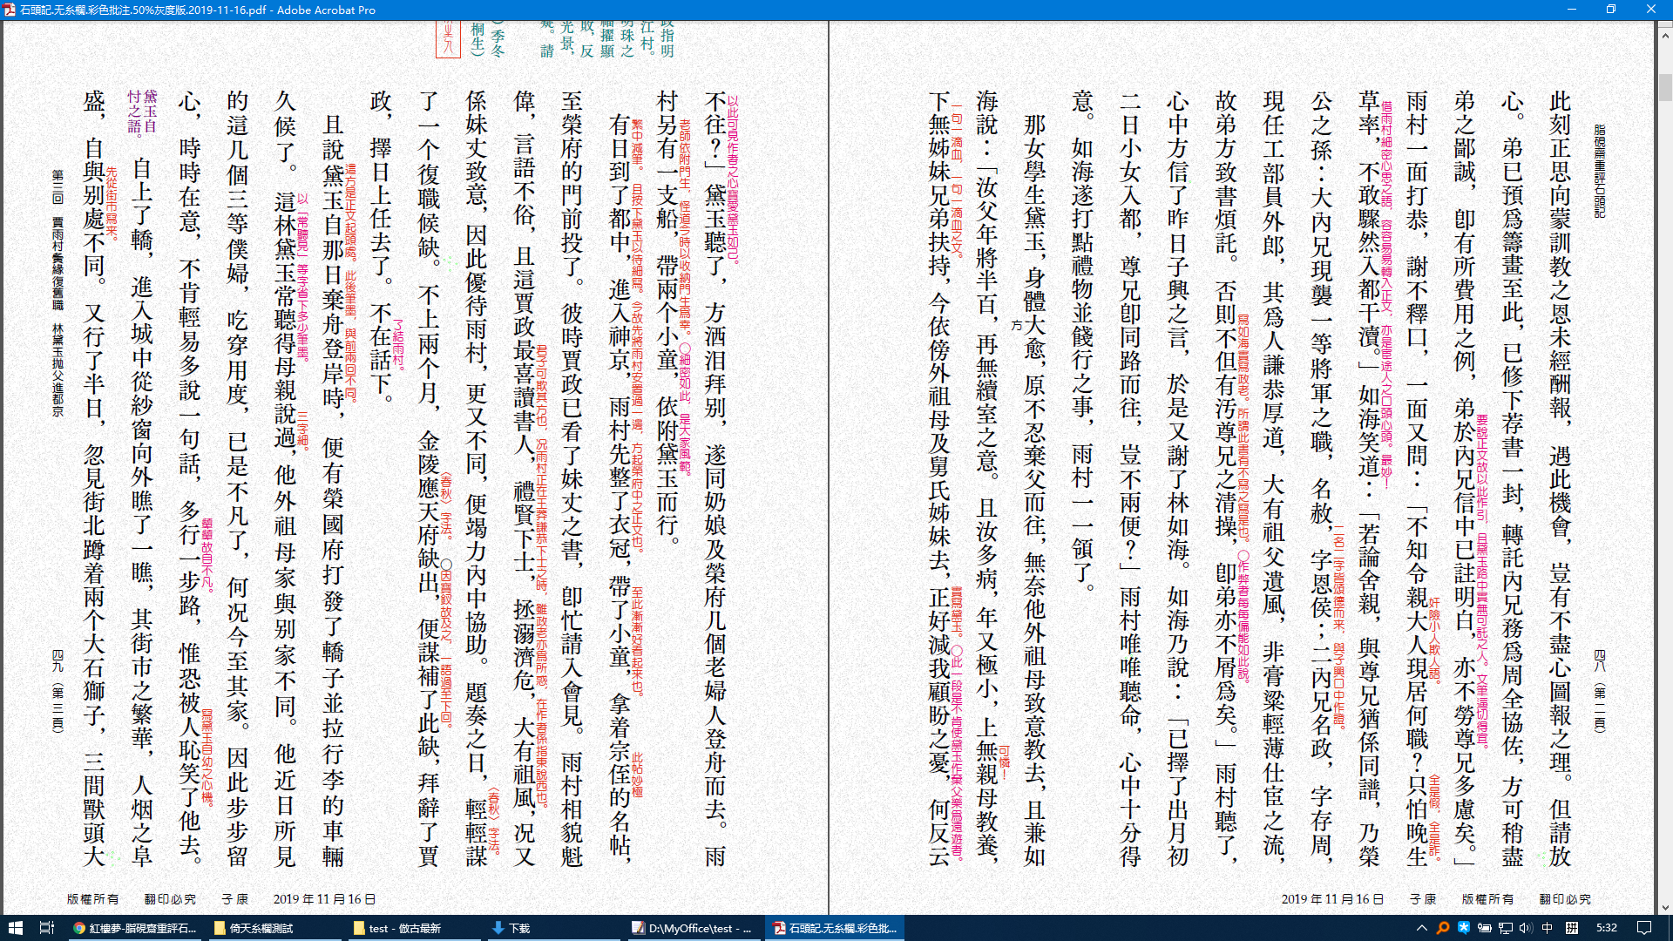Viewport: 1673px width, 941px height.
Task: Click the scrollbar up arrow
Action: pos(1664,35)
